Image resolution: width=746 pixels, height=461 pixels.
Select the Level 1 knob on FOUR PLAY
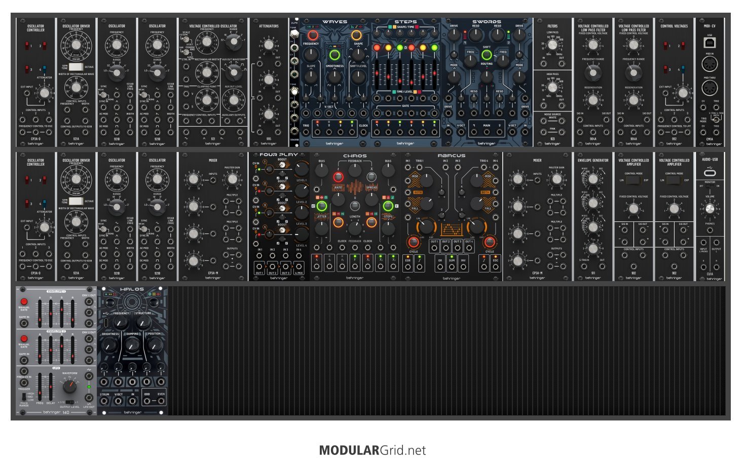coord(301,169)
